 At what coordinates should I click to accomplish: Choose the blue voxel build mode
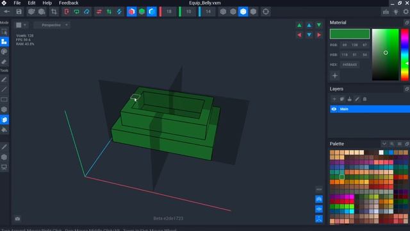[x=4, y=42]
